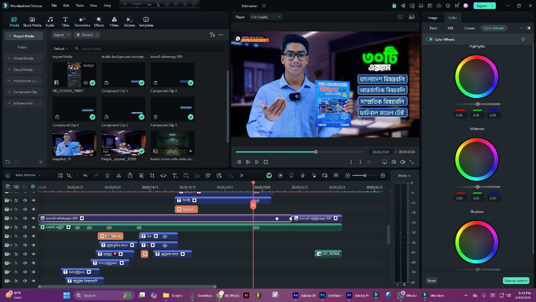
Task: Click the undo arrow in timeline toolbar
Action: pos(85,175)
